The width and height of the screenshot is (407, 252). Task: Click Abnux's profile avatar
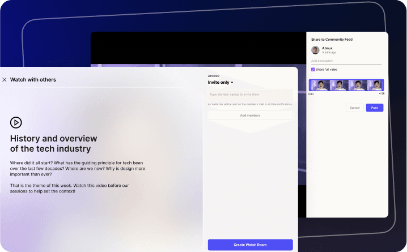tap(315, 50)
